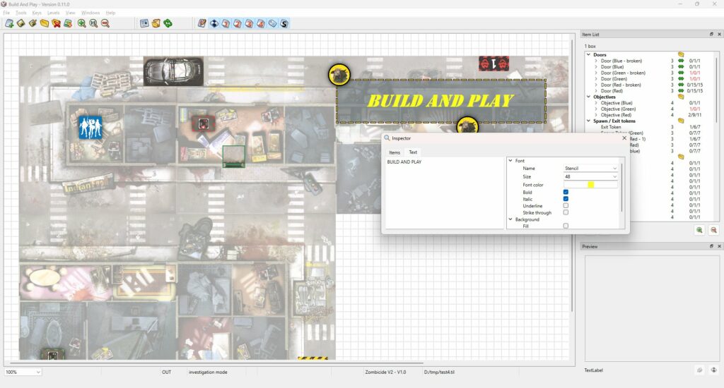This screenshot has height=388, width=724.
Task: Expand the Objective (Green) item
Action: point(596,109)
